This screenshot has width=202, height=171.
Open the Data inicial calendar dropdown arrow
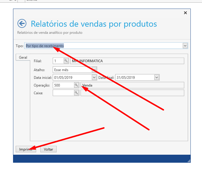(94, 77)
